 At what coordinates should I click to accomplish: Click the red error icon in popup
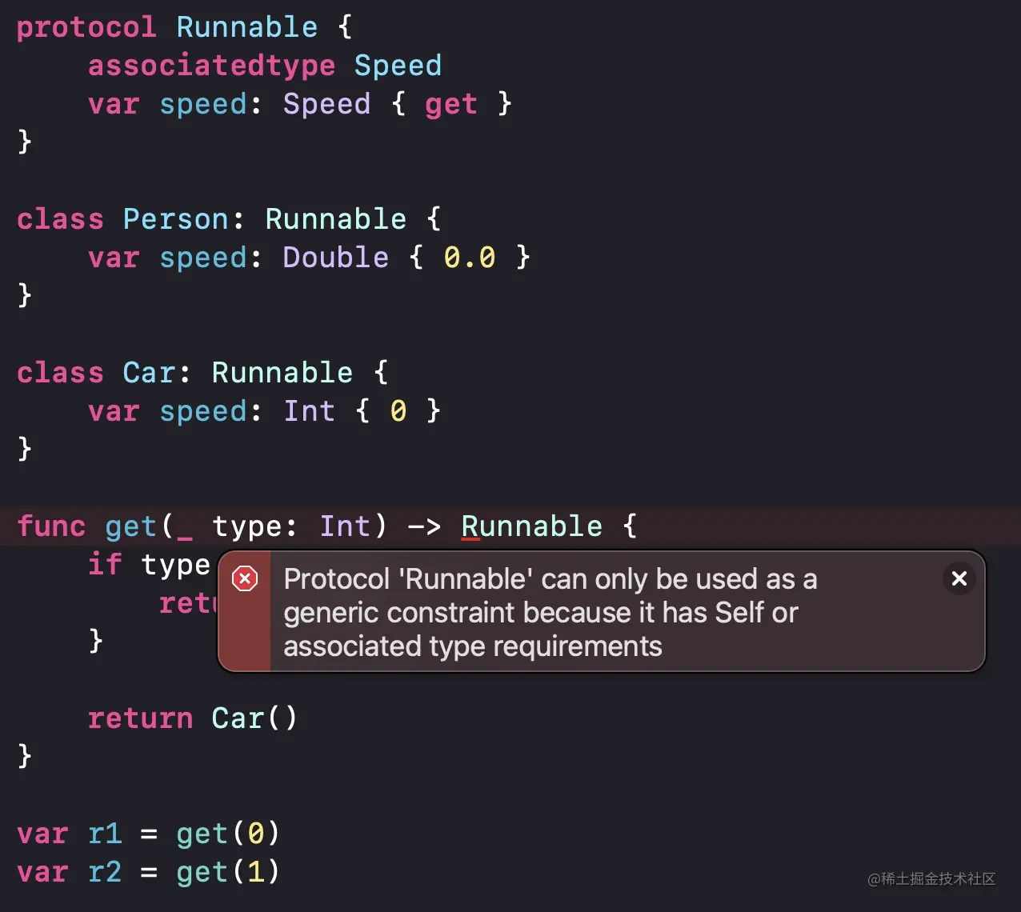245,578
